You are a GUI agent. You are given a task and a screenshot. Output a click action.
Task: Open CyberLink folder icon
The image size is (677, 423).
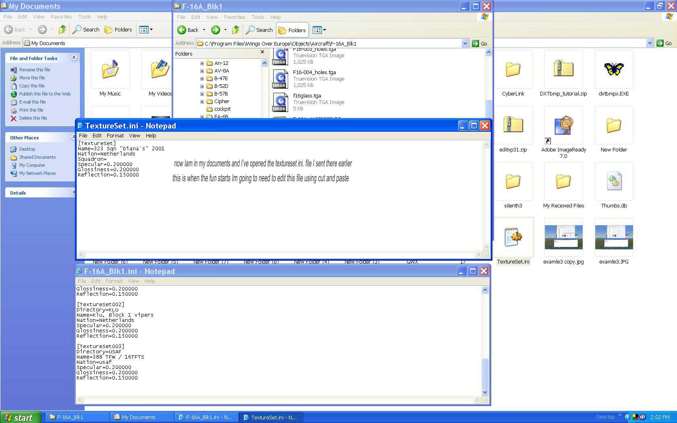(513, 69)
